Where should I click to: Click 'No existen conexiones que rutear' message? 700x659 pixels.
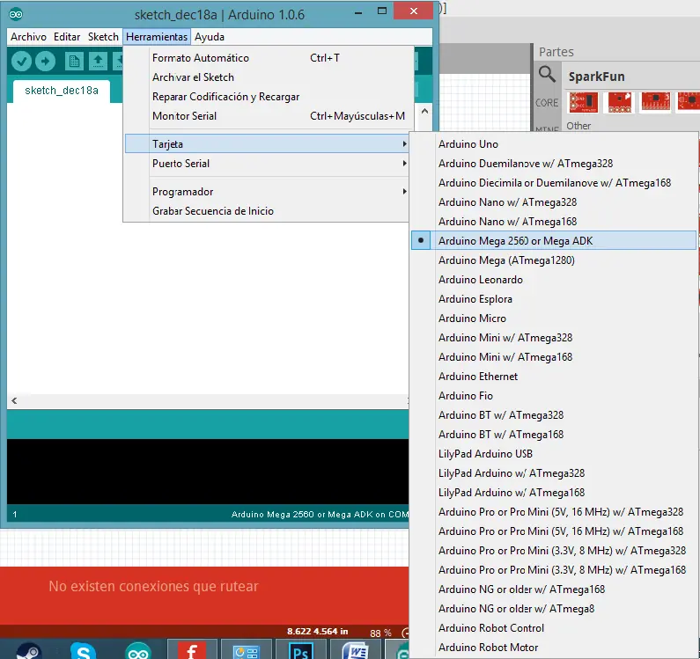pos(153,586)
